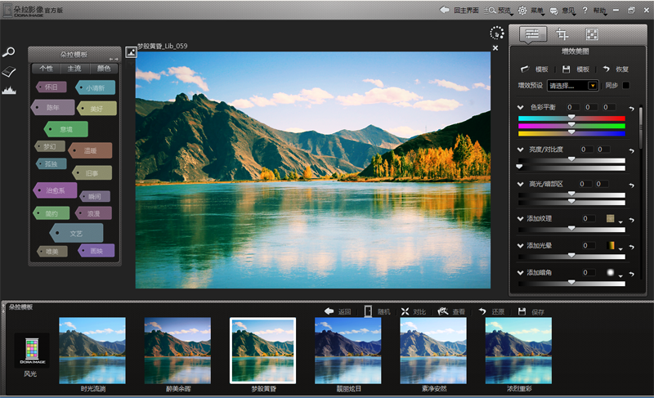Image resolution: width=654 pixels, height=398 pixels.
Task: Reset 色彩平衡 with its undo arrow
Action: click(631, 108)
